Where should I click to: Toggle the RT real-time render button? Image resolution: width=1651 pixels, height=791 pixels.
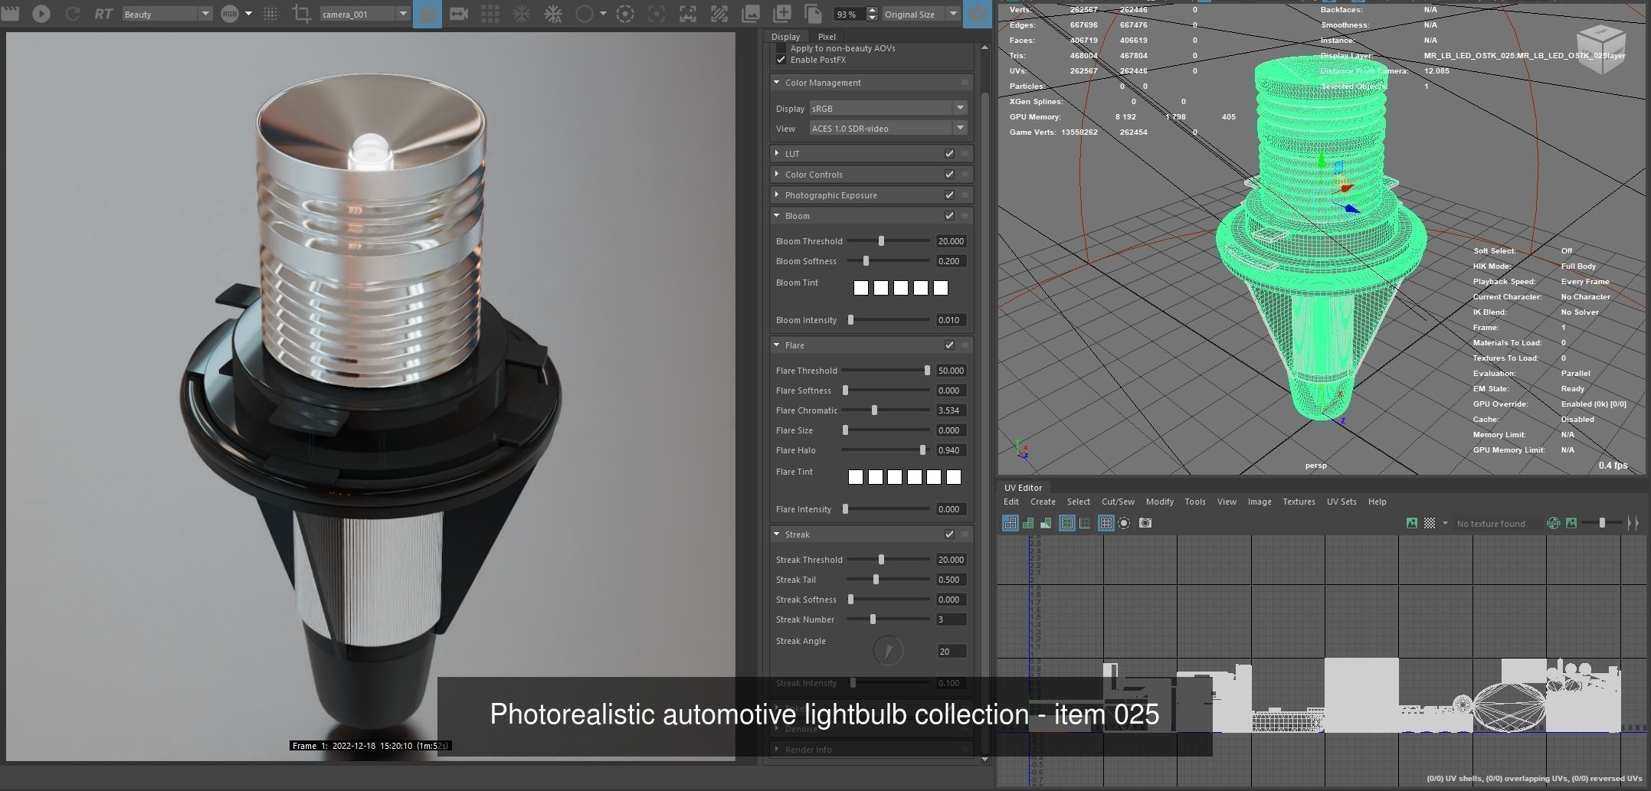pos(103,14)
